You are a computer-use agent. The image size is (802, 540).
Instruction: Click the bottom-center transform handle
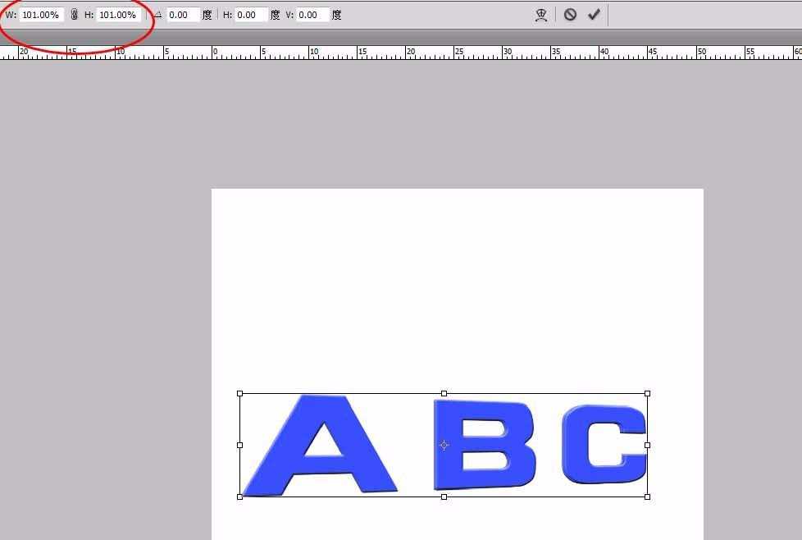coord(443,496)
